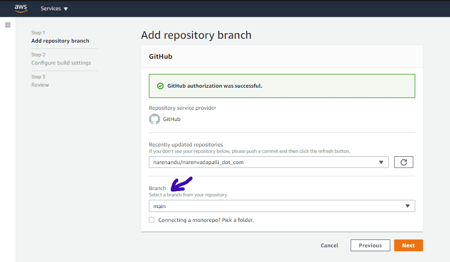Click the orange Next button
The image size is (450, 262).
408,245
